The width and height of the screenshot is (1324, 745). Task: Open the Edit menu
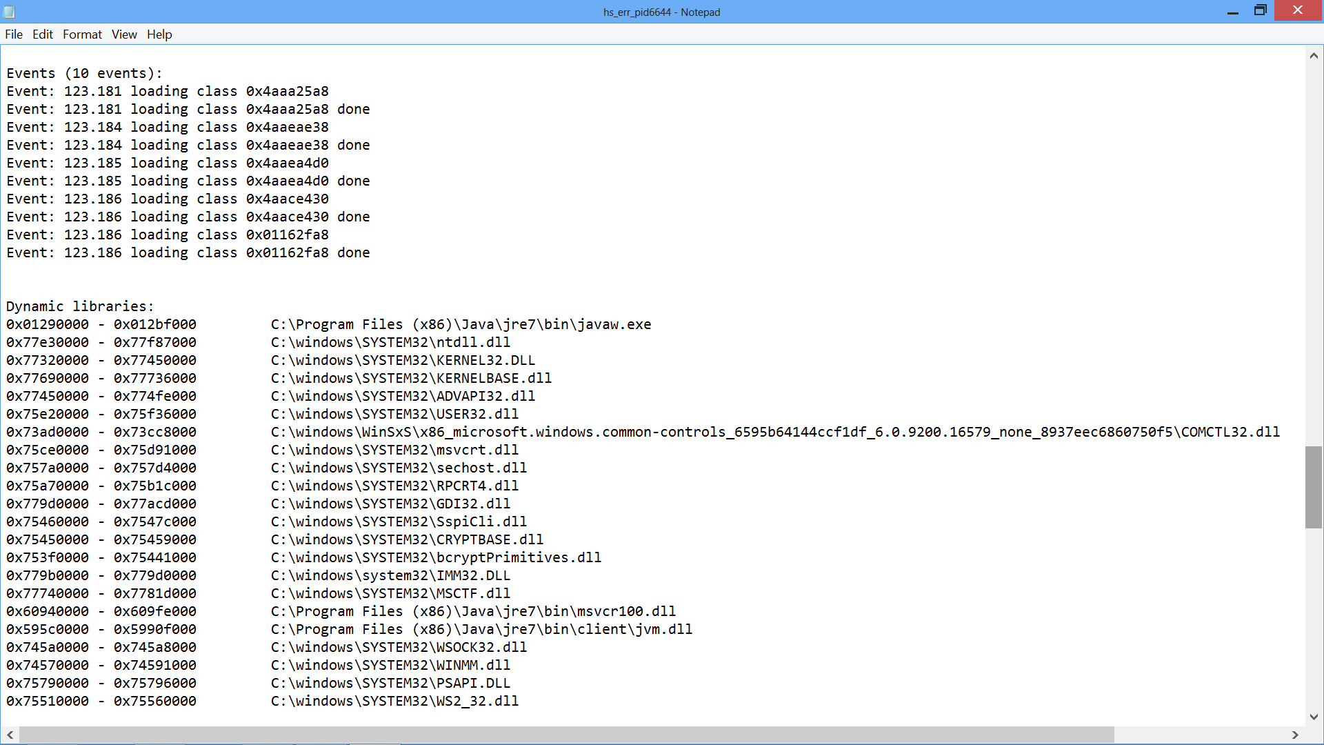click(x=43, y=34)
